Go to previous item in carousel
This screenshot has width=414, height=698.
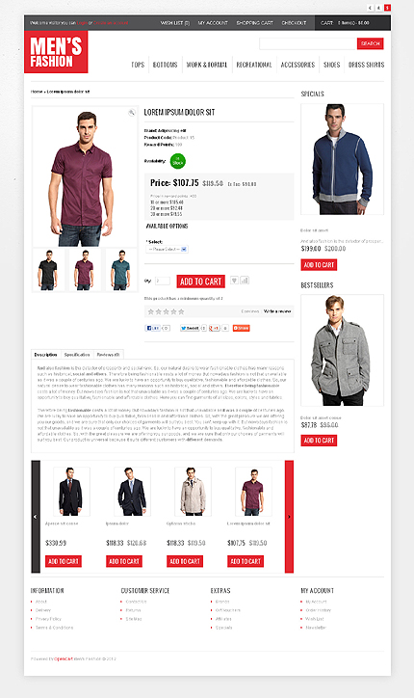36,517
